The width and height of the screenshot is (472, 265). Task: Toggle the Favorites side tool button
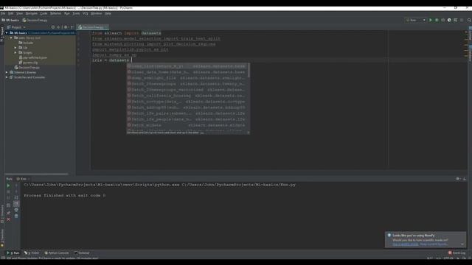tap(2, 238)
